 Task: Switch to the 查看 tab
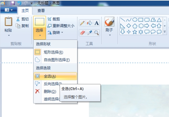click(x=41, y=11)
